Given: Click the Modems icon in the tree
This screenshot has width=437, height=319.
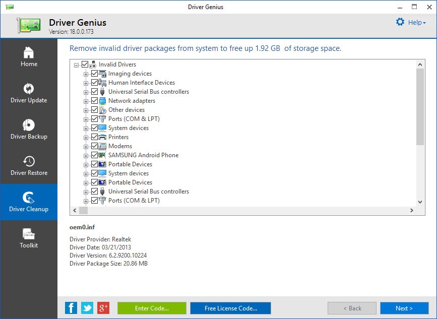Looking at the screenshot, I should (x=102, y=146).
